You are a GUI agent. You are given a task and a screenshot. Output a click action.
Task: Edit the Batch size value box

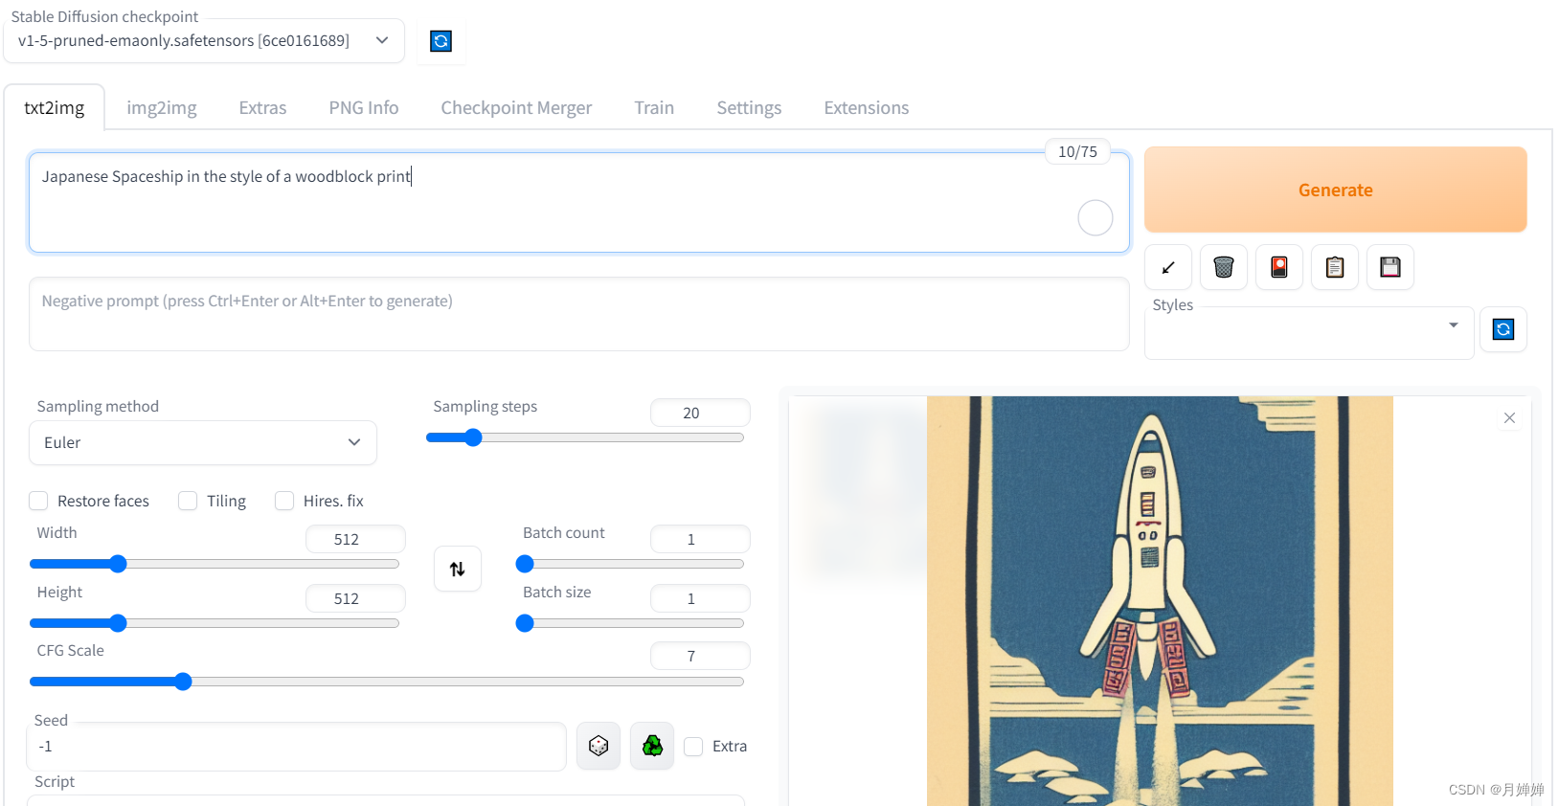pyautogui.click(x=700, y=598)
